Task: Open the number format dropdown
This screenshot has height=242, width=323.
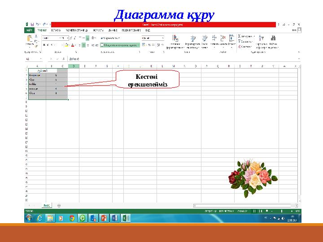Action: (x=163, y=38)
